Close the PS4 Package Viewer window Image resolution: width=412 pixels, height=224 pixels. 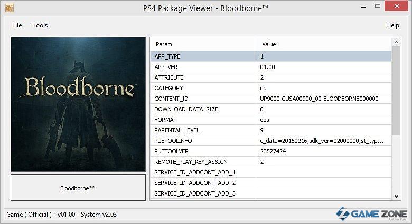point(397,6)
